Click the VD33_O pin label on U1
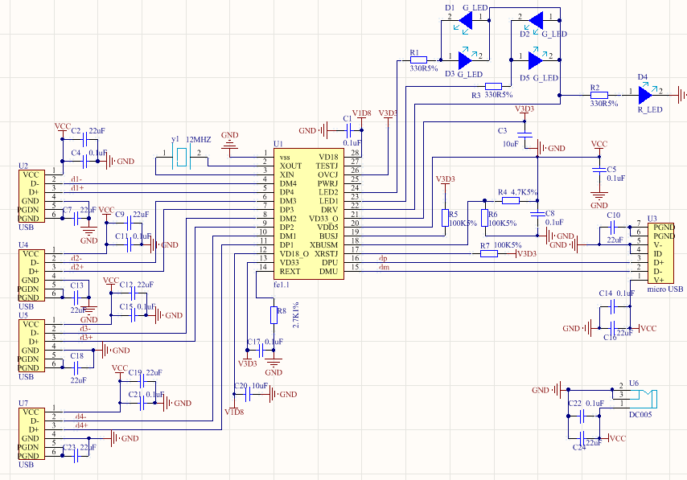This screenshot has width=687, height=480. 323,219
